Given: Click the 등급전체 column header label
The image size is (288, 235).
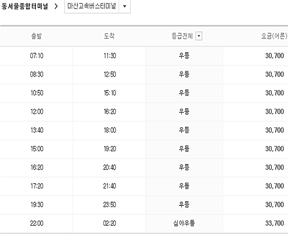Looking at the screenshot, I should click(x=182, y=36).
